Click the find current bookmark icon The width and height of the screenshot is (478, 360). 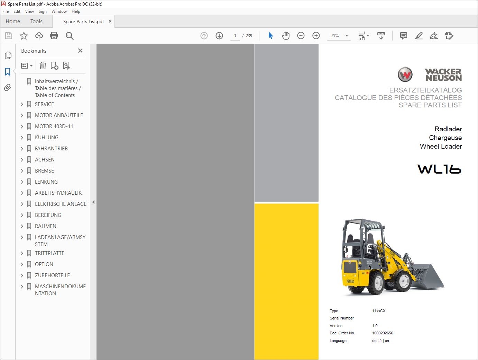point(66,65)
